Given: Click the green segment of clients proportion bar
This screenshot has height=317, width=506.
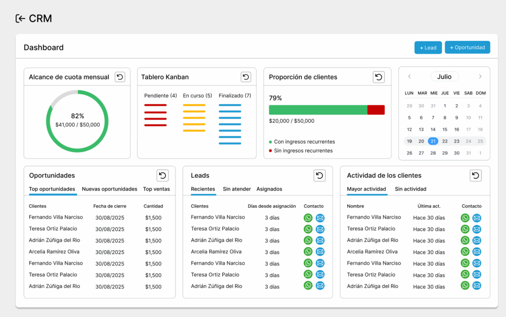Looking at the screenshot, I should 318,110.
